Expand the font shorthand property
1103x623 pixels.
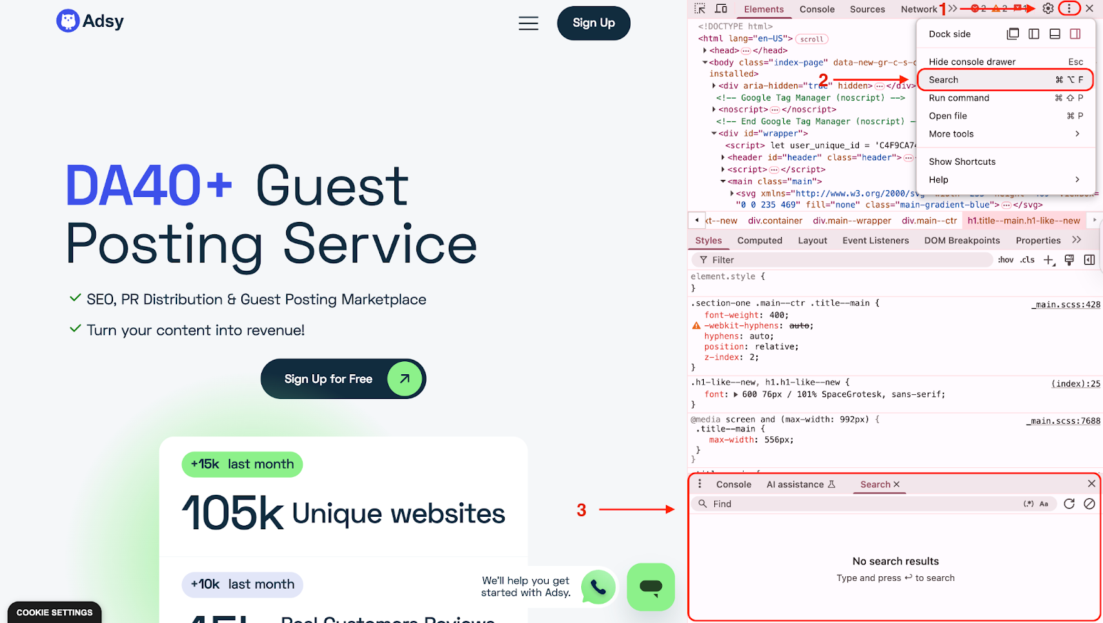click(736, 395)
